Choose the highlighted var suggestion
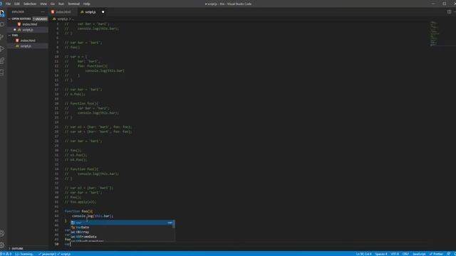This screenshot has width=456, height=256. click(x=123, y=223)
